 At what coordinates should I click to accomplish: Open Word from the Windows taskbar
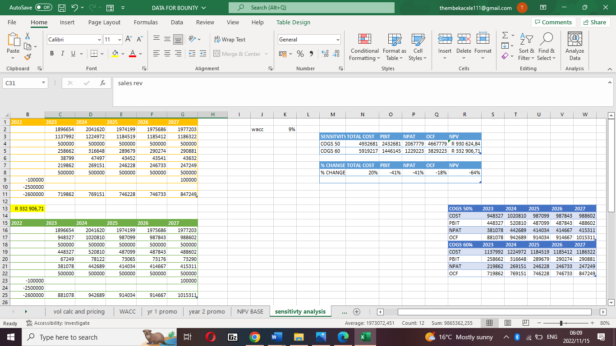pyautogui.click(x=276, y=337)
